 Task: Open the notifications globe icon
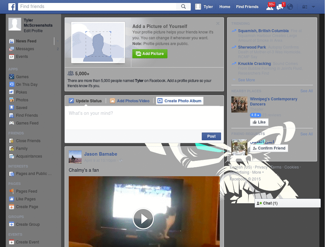pyautogui.click(x=290, y=7)
